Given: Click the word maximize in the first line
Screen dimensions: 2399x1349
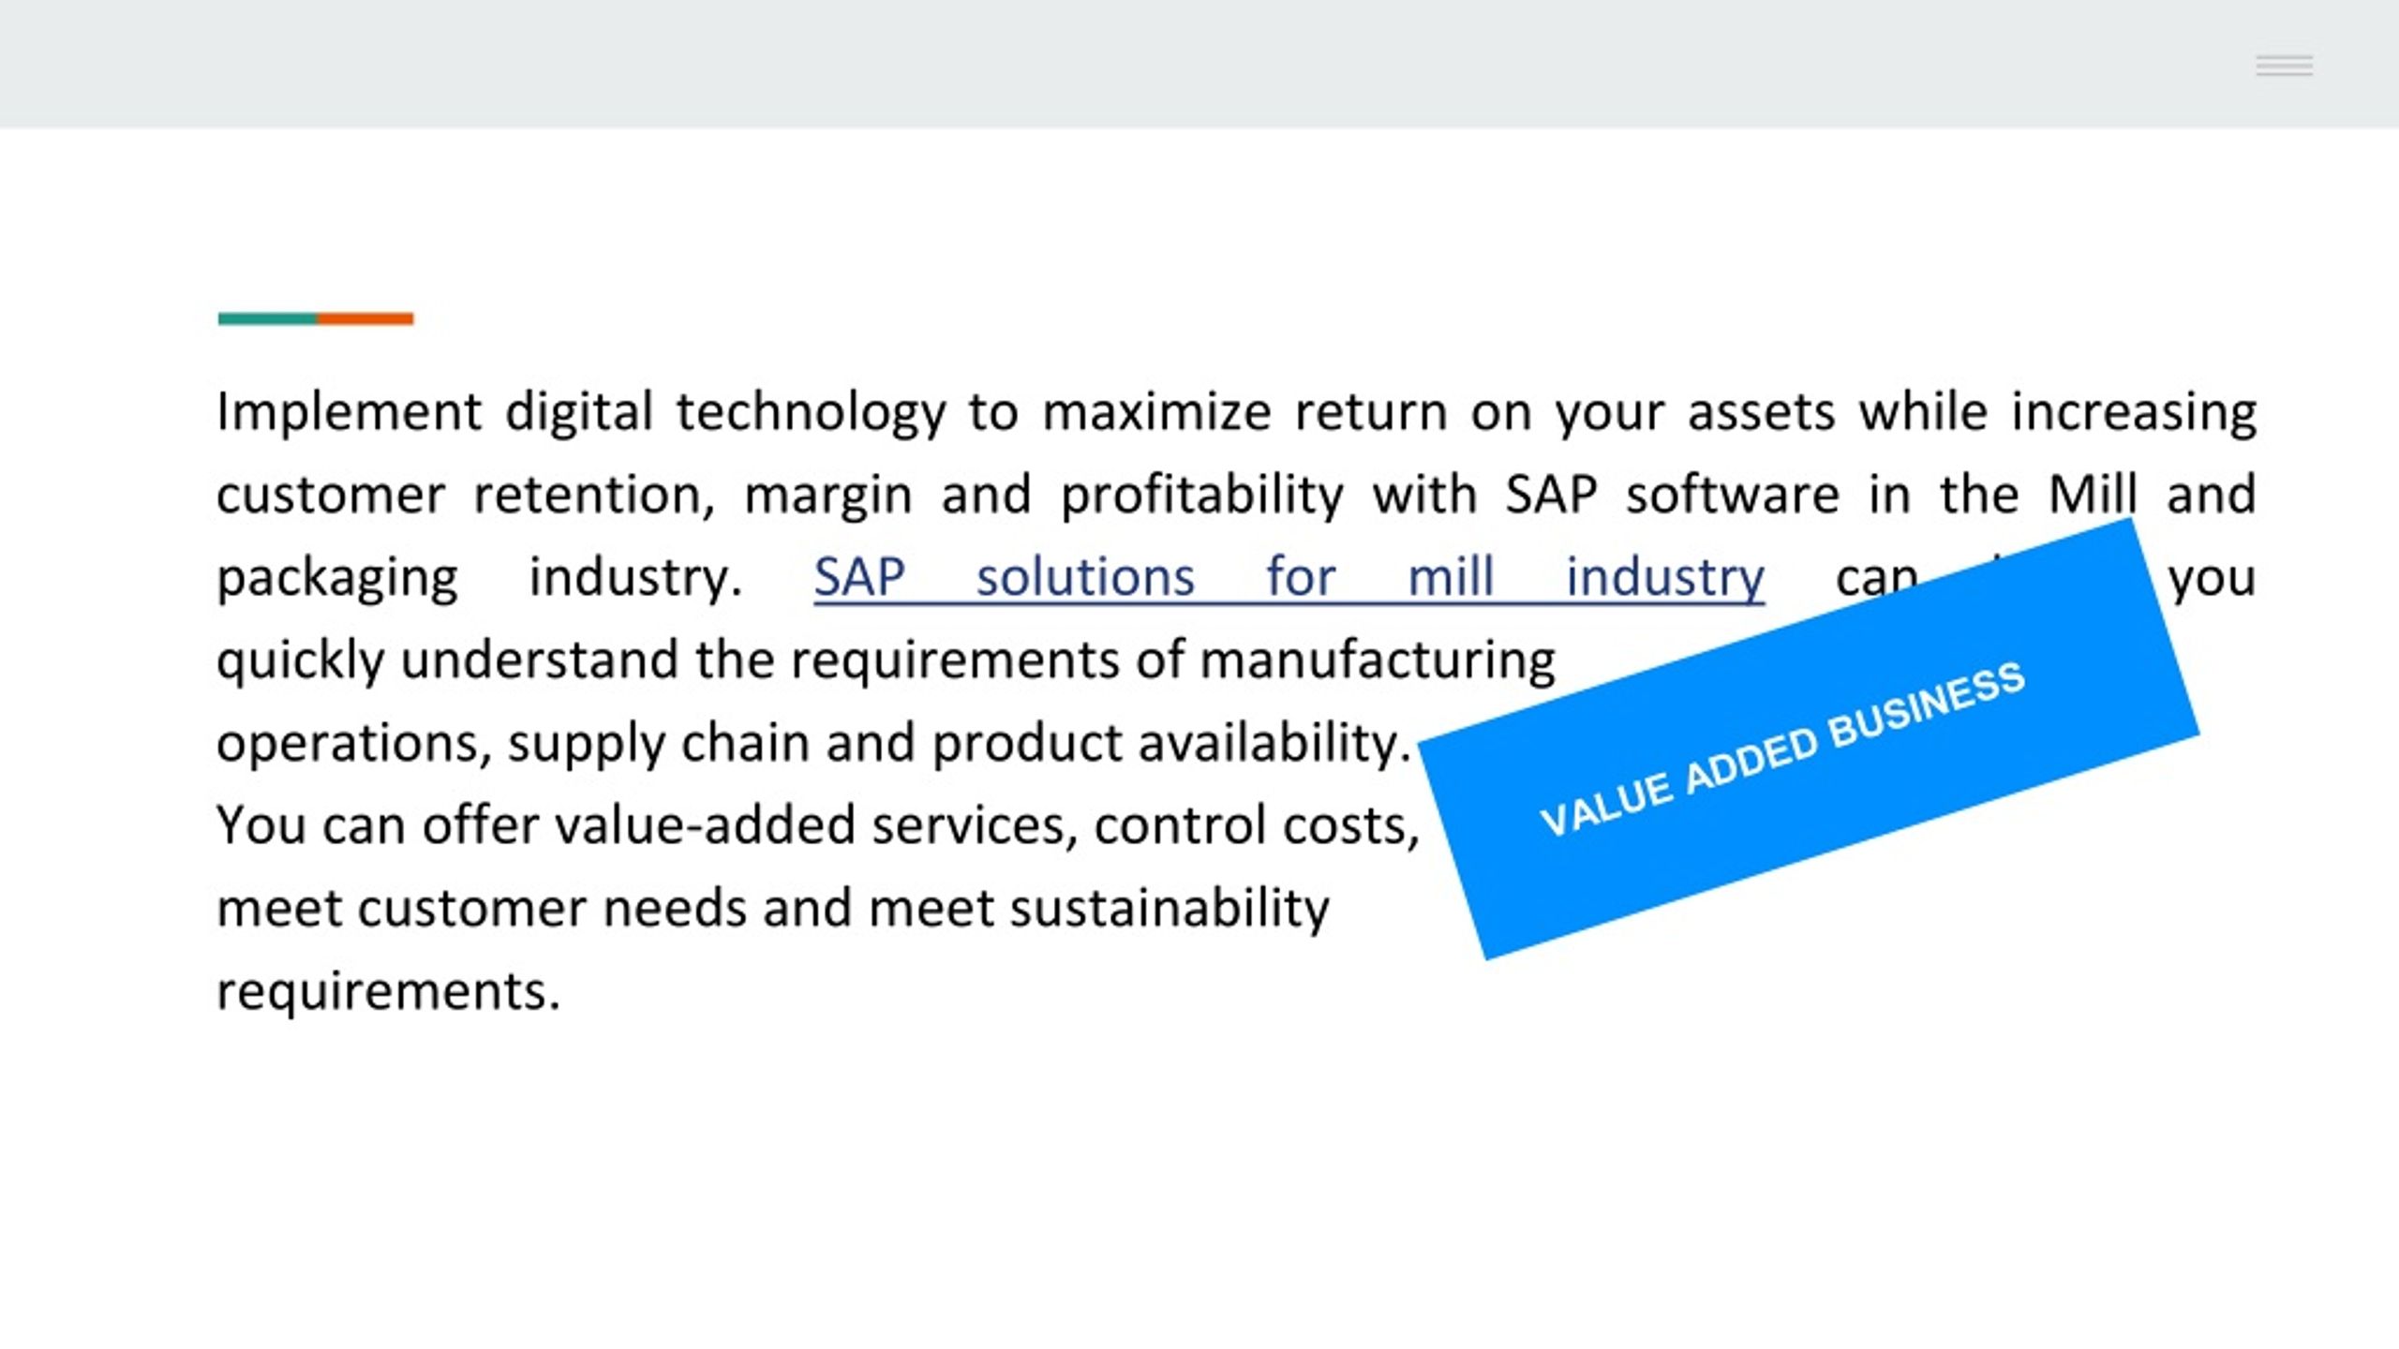Looking at the screenshot, I should 1156,413.
